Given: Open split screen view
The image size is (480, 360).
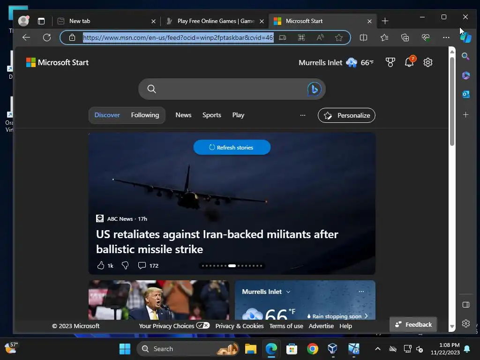Looking at the screenshot, I should tap(363, 37).
